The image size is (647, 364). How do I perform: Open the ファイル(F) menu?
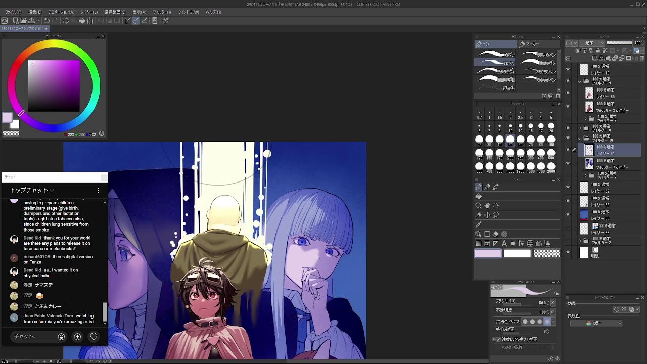[13, 12]
